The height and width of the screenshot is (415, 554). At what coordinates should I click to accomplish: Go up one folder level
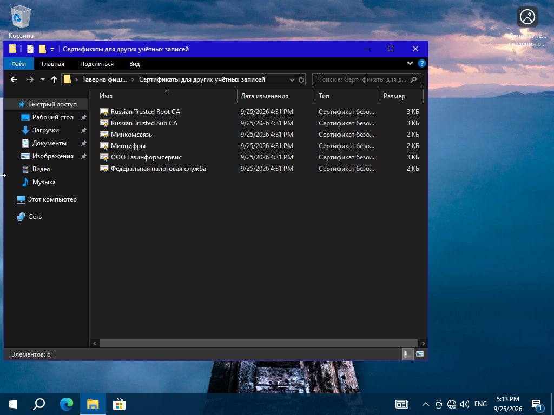pos(54,79)
